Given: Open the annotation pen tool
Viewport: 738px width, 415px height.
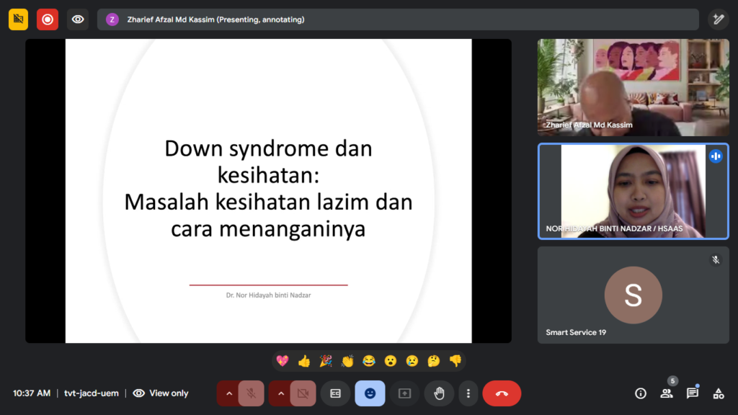Looking at the screenshot, I should click(719, 19).
